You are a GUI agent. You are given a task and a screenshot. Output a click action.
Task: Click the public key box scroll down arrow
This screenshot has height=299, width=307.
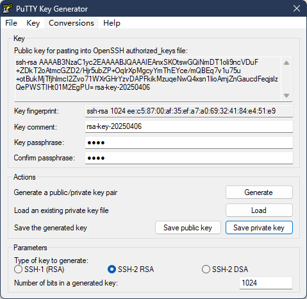click(x=286, y=96)
